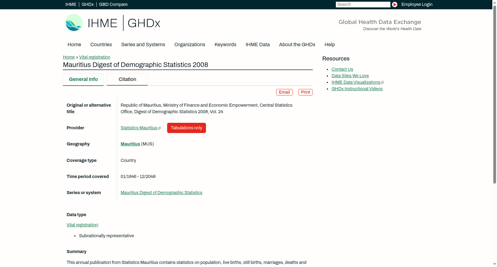Click the "Summary" section heading
The image size is (497, 267).
[x=76, y=251]
